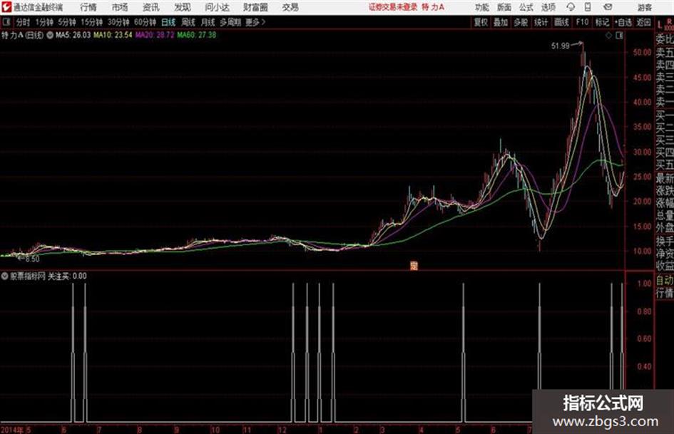Click the 25.00 price axis label
Screen dimensions: 674x434
tap(642, 177)
